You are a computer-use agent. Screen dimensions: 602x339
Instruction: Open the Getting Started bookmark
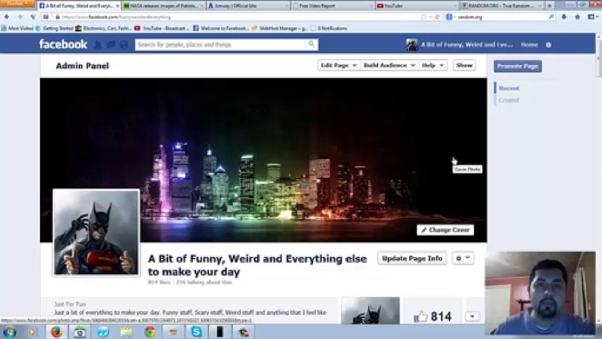click(x=55, y=28)
